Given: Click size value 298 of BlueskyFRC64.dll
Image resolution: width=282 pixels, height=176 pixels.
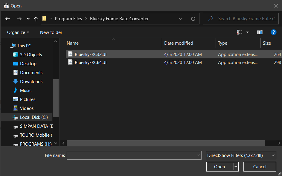Looking at the screenshot, I should tap(277, 63).
